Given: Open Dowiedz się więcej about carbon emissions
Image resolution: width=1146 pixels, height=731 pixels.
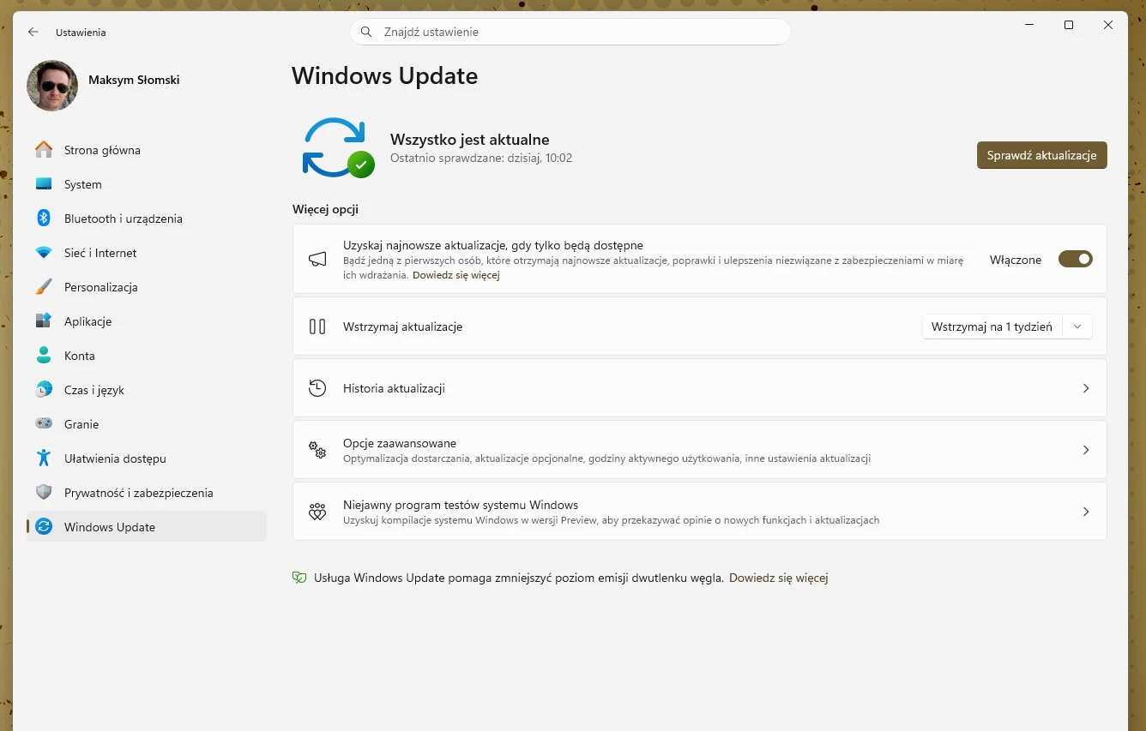Looking at the screenshot, I should [x=778, y=578].
